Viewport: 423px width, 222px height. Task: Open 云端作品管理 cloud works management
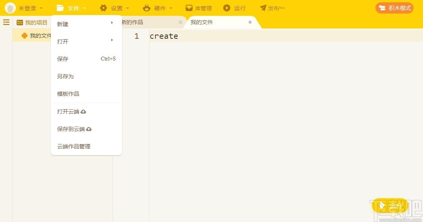[86, 146]
